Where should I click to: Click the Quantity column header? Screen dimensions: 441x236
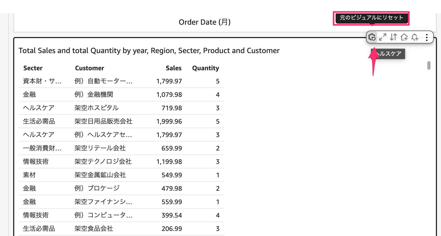[205, 68]
